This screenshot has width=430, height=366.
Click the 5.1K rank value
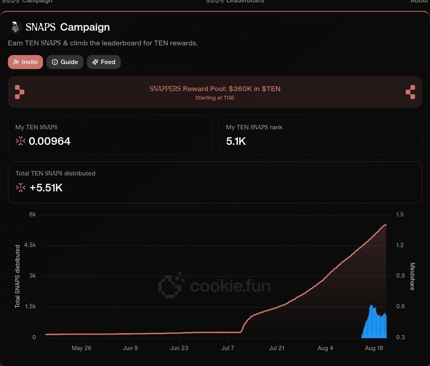236,141
